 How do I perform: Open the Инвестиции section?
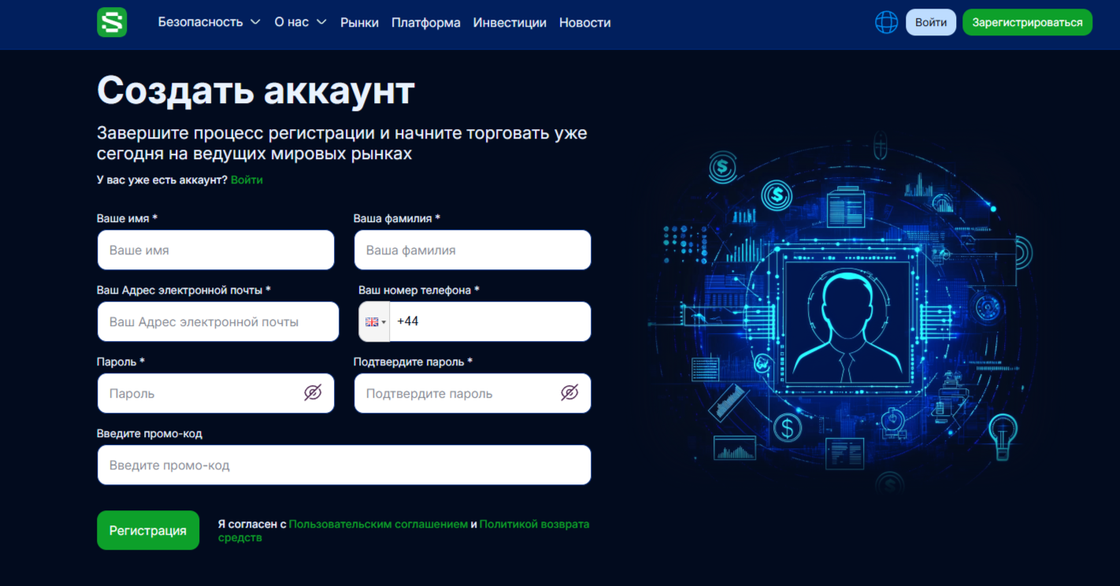point(510,22)
